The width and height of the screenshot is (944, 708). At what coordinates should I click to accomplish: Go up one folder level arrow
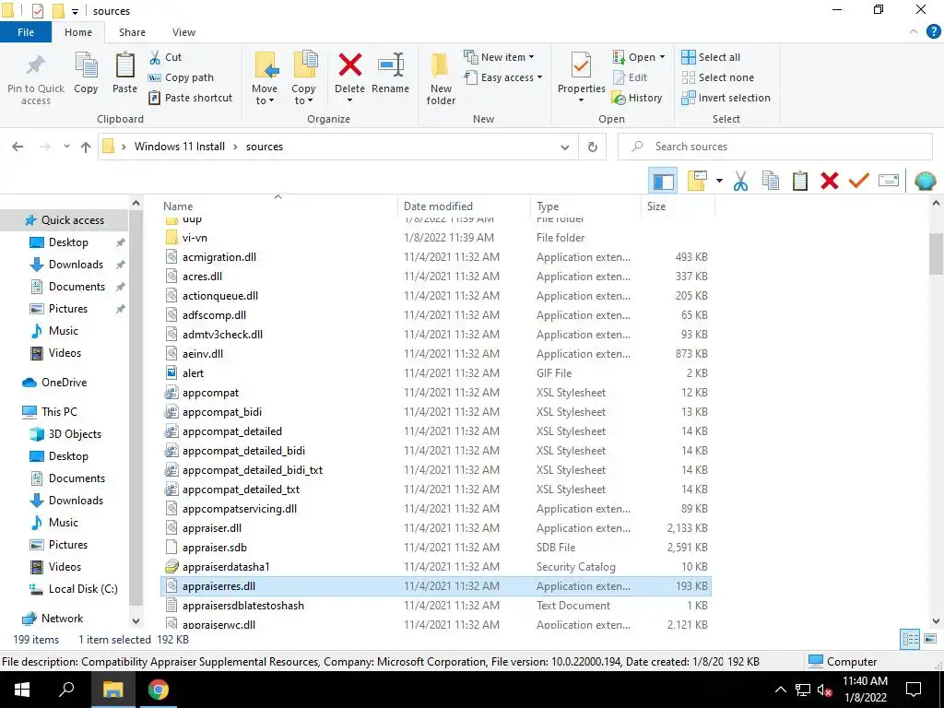(x=86, y=147)
